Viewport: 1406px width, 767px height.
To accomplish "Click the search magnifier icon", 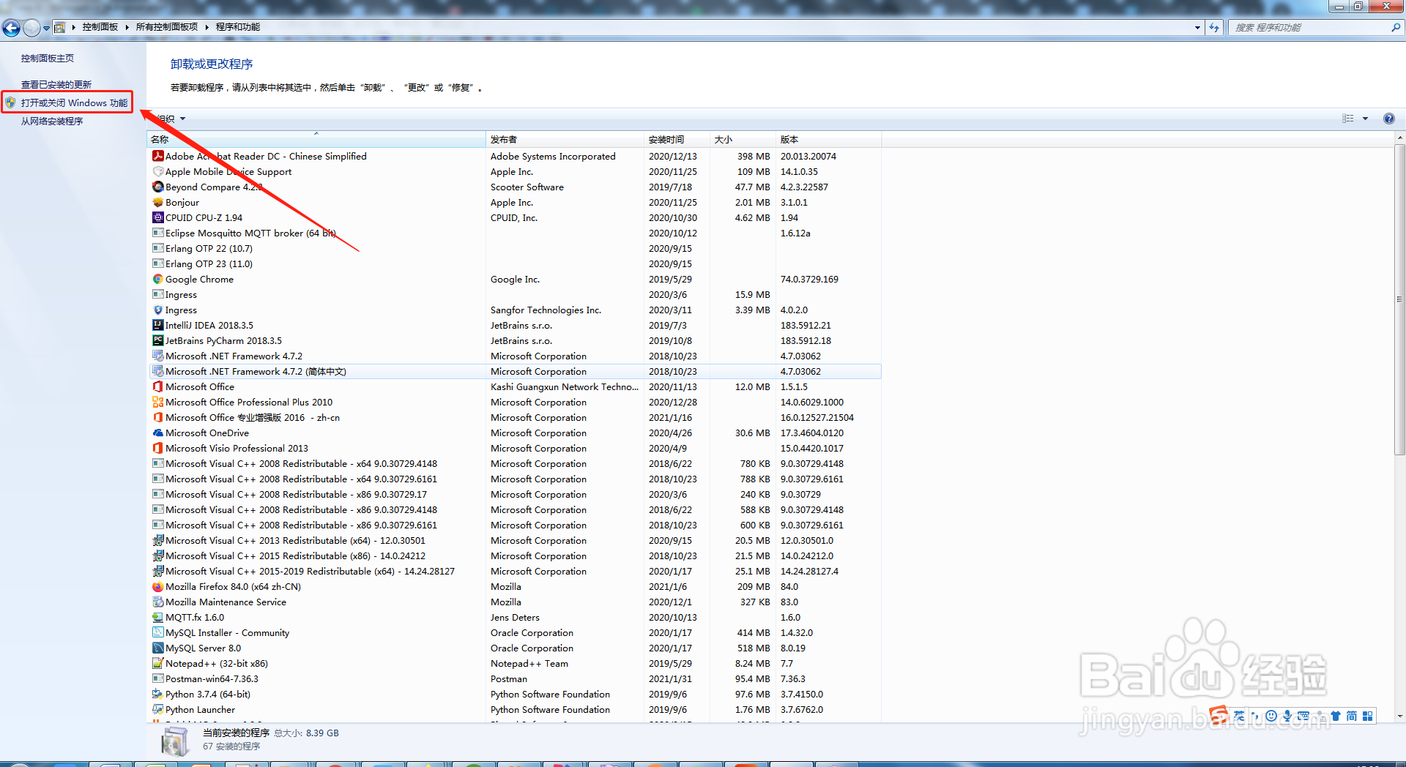I will [1395, 28].
